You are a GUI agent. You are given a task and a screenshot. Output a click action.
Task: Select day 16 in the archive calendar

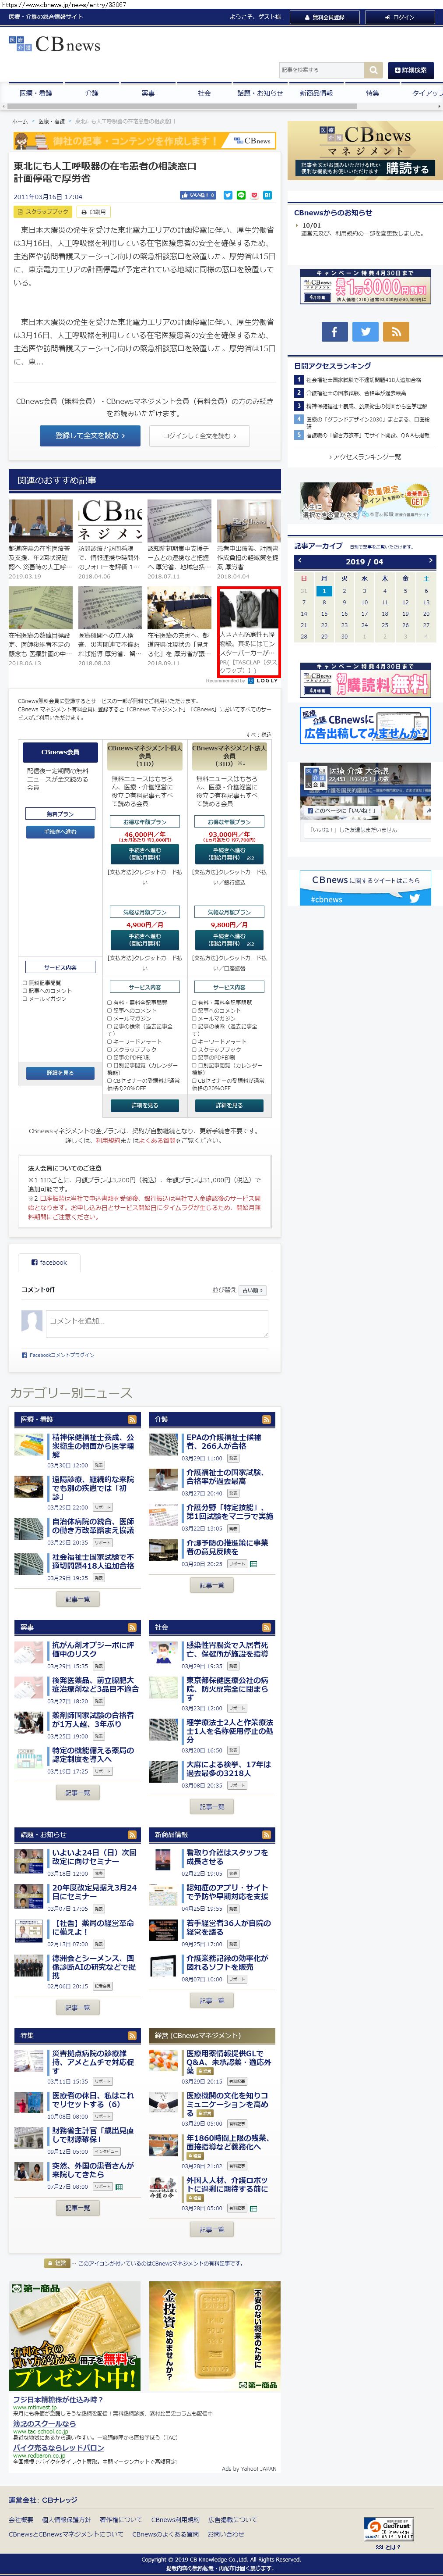click(344, 613)
